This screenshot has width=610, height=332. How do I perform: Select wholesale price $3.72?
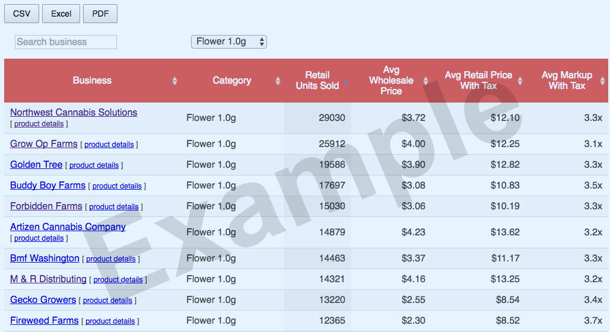tap(414, 118)
